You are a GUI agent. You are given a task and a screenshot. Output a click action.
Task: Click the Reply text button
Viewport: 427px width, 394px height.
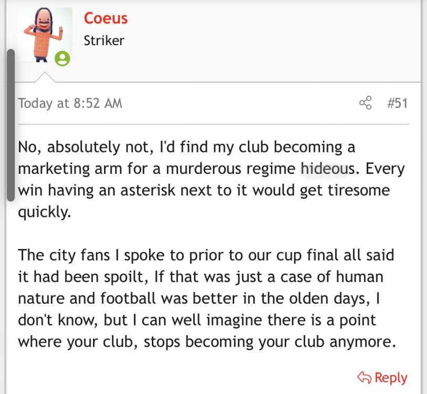click(x=391, y=378)
